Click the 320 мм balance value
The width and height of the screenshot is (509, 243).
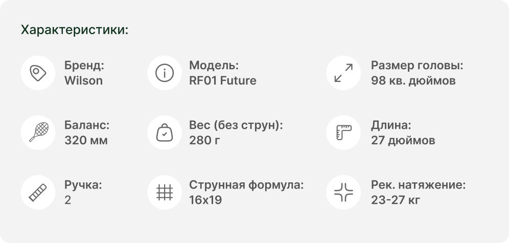[86, 140]
